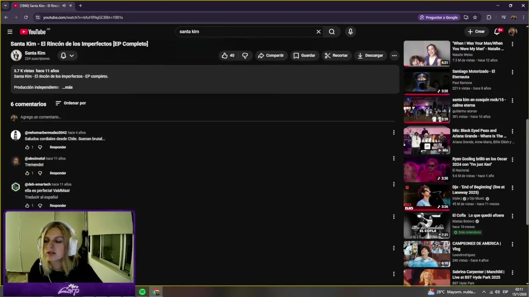
Task: Open 'When I Was Your Man' video thumbnail
Action: [x=427, y=53]
